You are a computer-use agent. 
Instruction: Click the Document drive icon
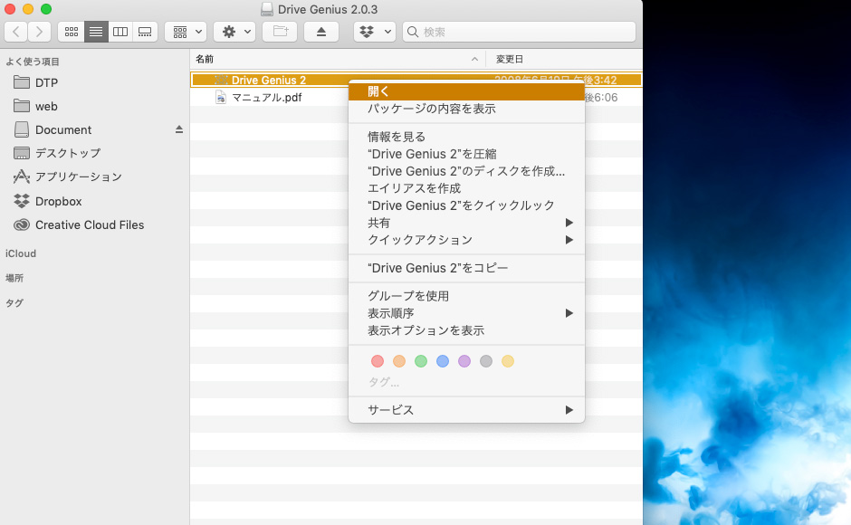(x=22, y=129)
